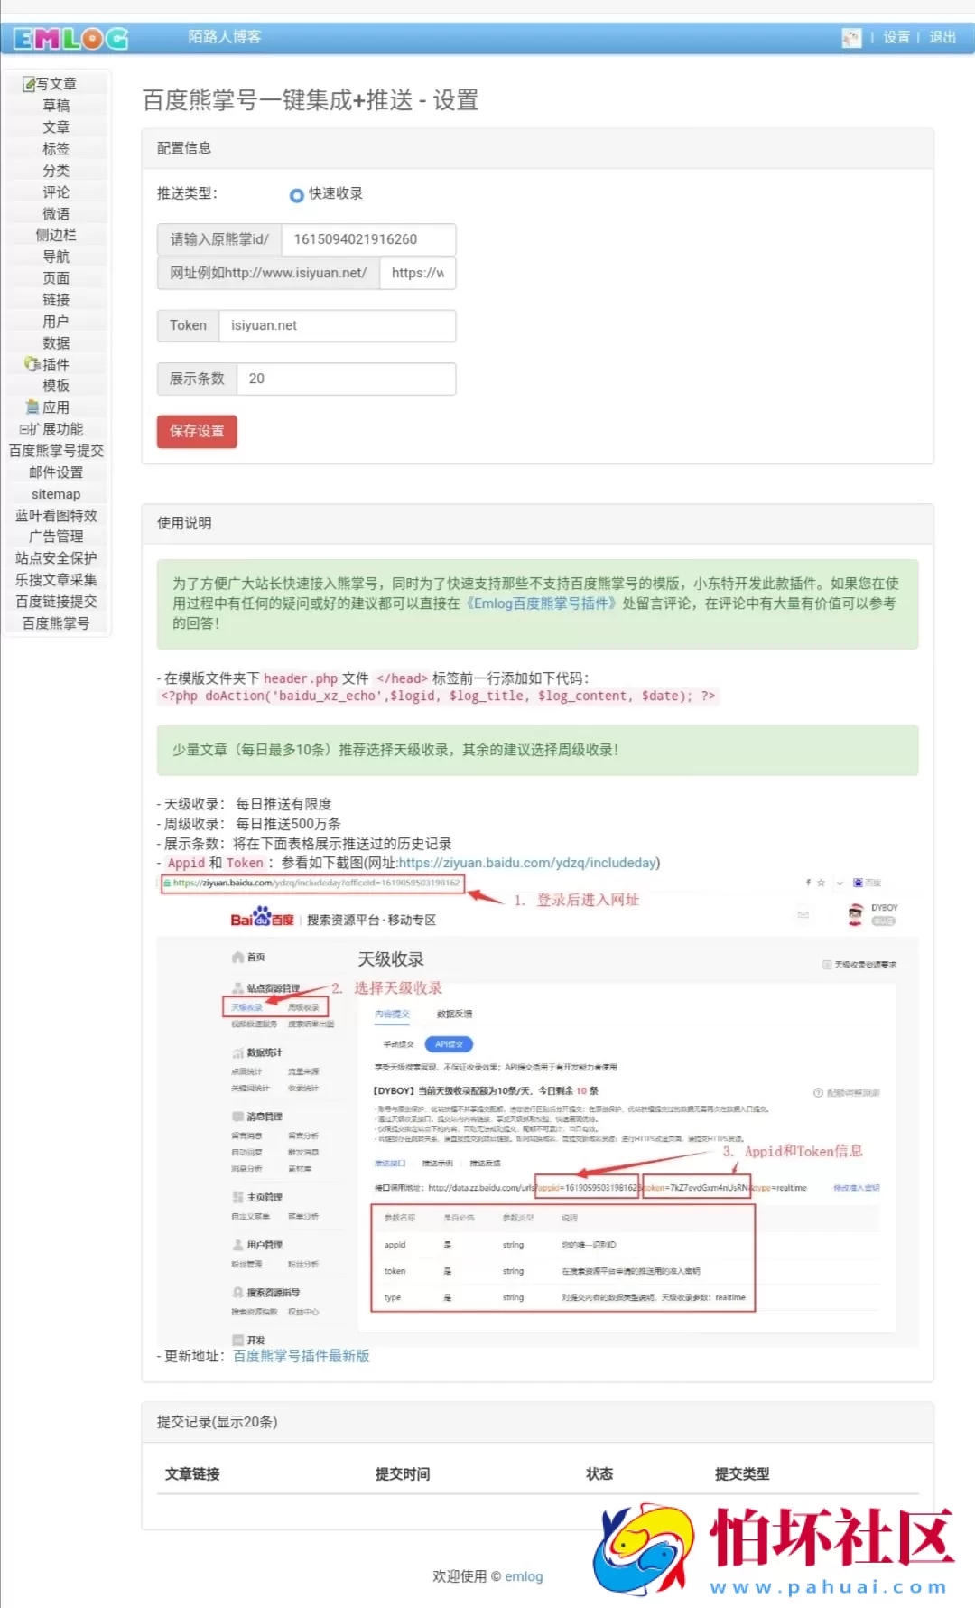Focus the Token input field
975x1608 pixels.
[337, 325]
